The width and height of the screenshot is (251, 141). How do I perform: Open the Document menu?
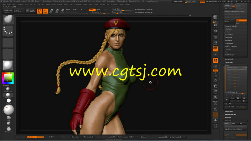coord(20,4)
